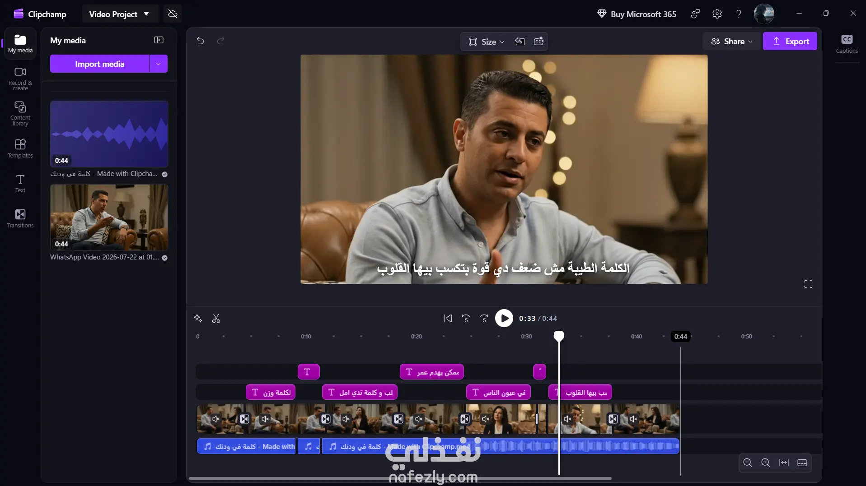Screen dimensions: 866x486
Task: Fit the timeline to screen
Action: [x=784, y=463]
